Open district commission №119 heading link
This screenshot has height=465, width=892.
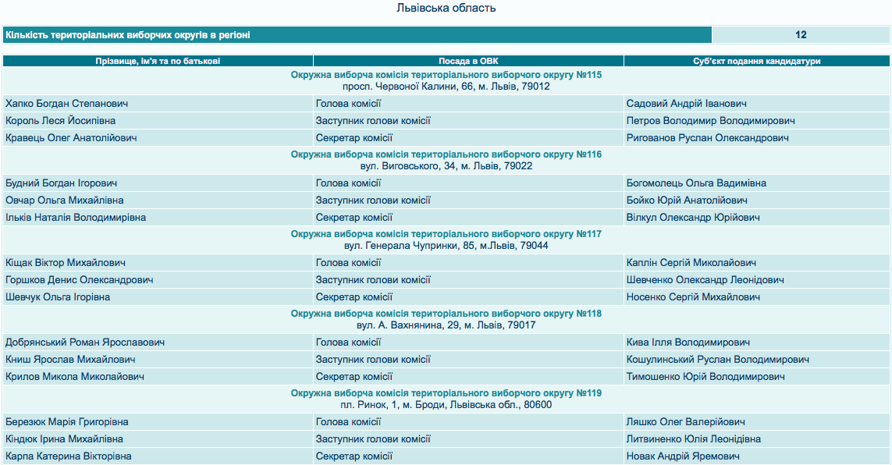[x=446, y=393]
